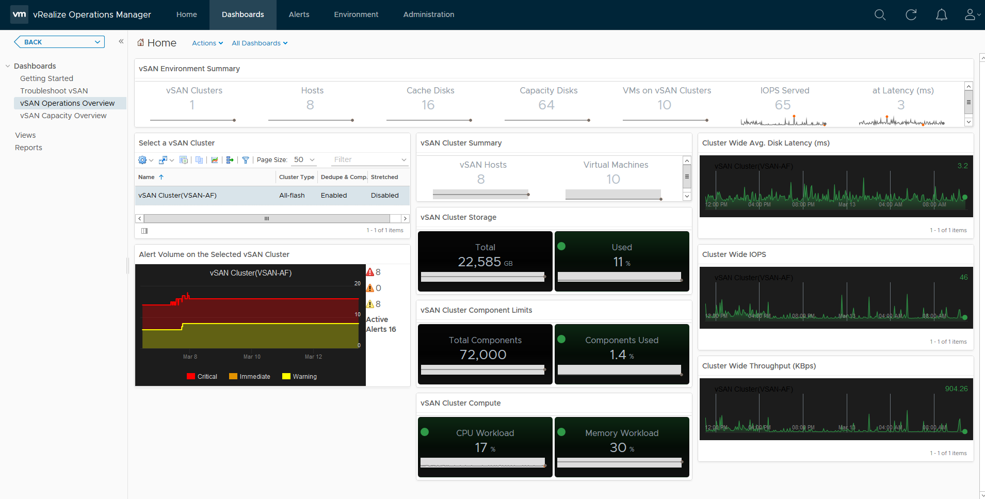Image resolution: width=985 pixels, height=499 pixels.
Task: Click the Stretched column header
Action: tap(384, 177)
